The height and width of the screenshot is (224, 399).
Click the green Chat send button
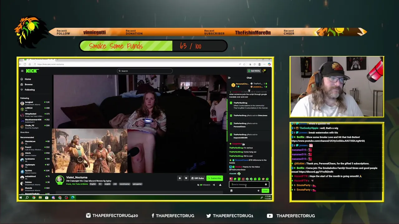265,191
